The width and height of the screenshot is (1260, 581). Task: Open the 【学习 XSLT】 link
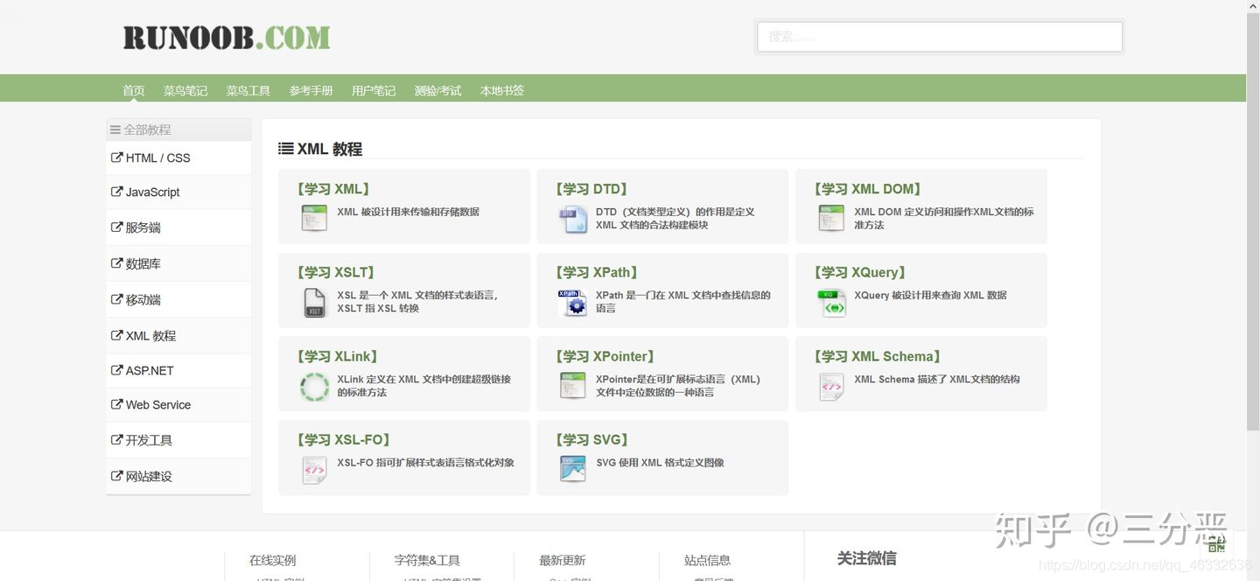(335, 273)
